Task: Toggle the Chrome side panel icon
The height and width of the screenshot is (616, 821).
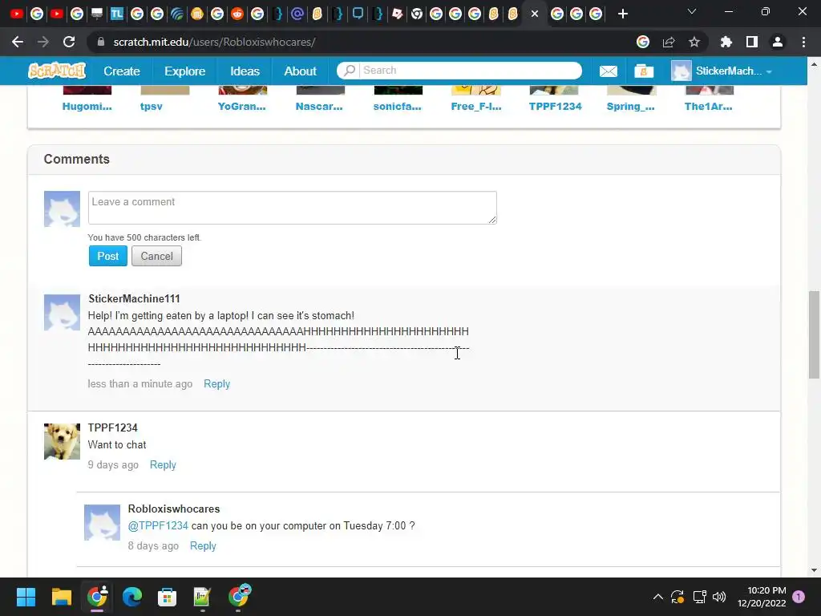Action: point(751,42)
